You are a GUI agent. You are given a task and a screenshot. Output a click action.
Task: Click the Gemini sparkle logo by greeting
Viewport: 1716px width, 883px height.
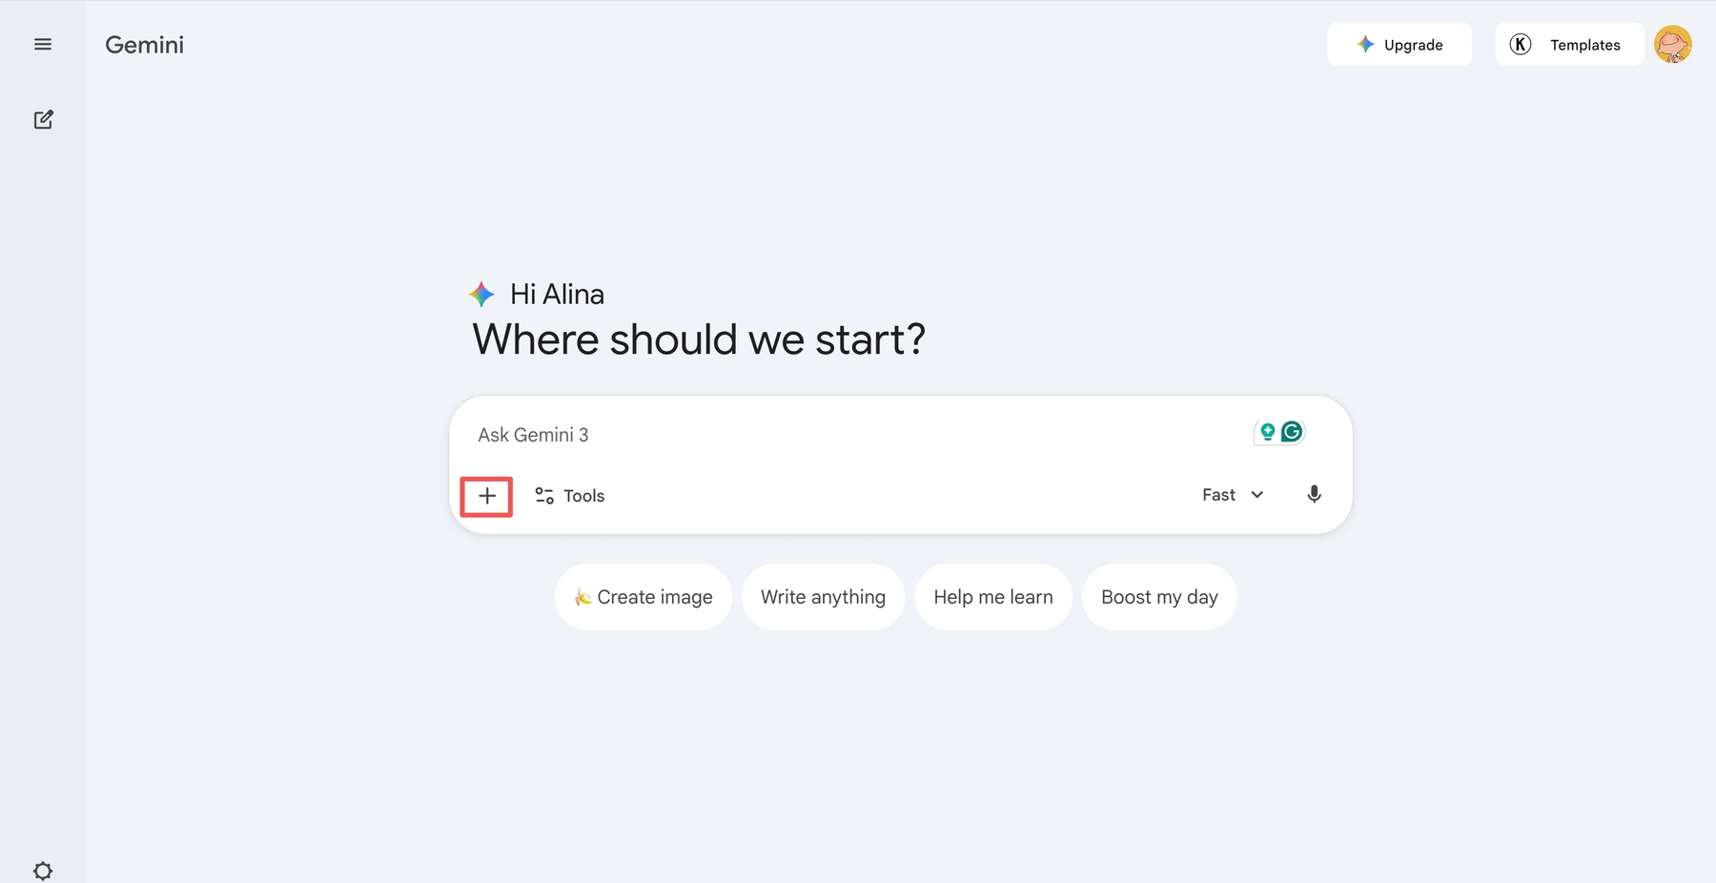[481, 294]
